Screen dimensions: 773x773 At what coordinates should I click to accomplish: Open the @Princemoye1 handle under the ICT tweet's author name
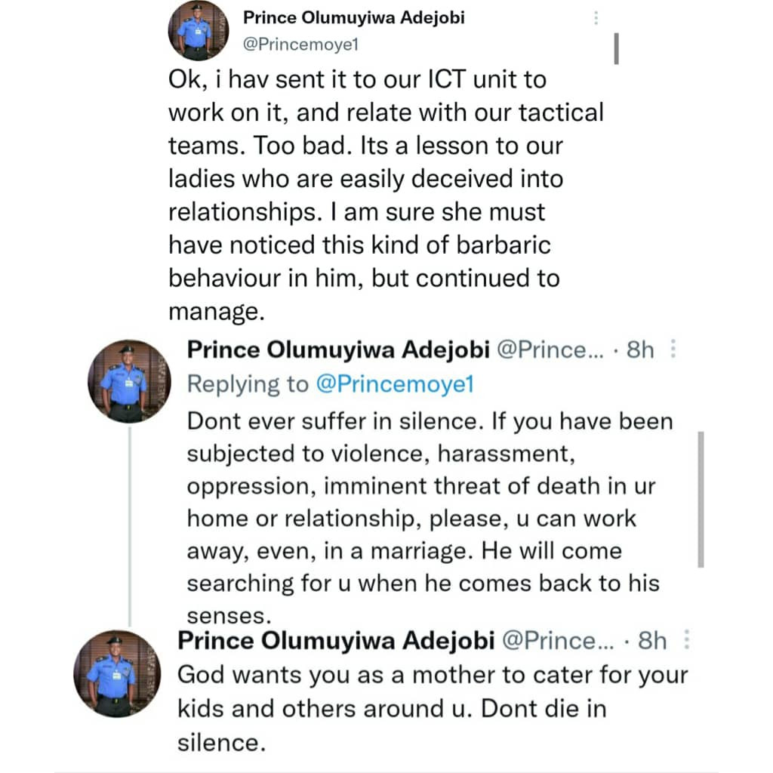coord(300,45)
